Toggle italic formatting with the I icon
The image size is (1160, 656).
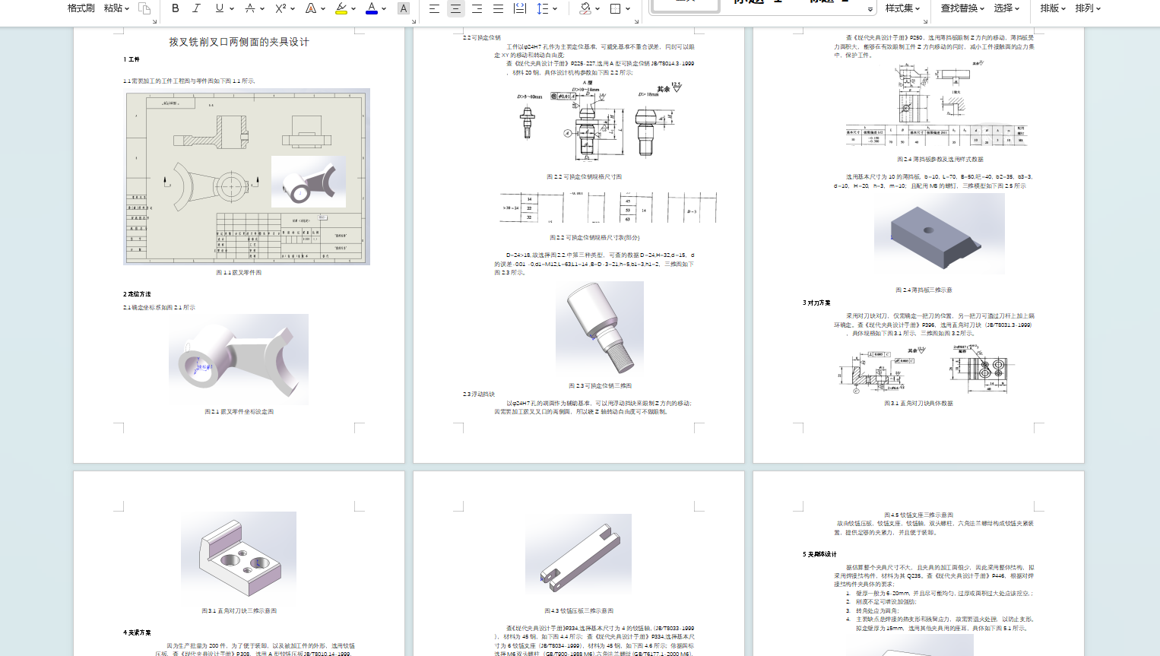tap(196, 8)
